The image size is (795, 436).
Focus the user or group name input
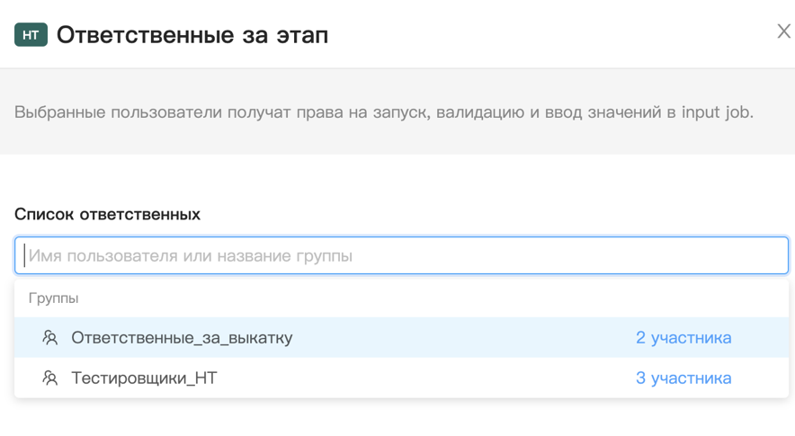tap(401, 255)
